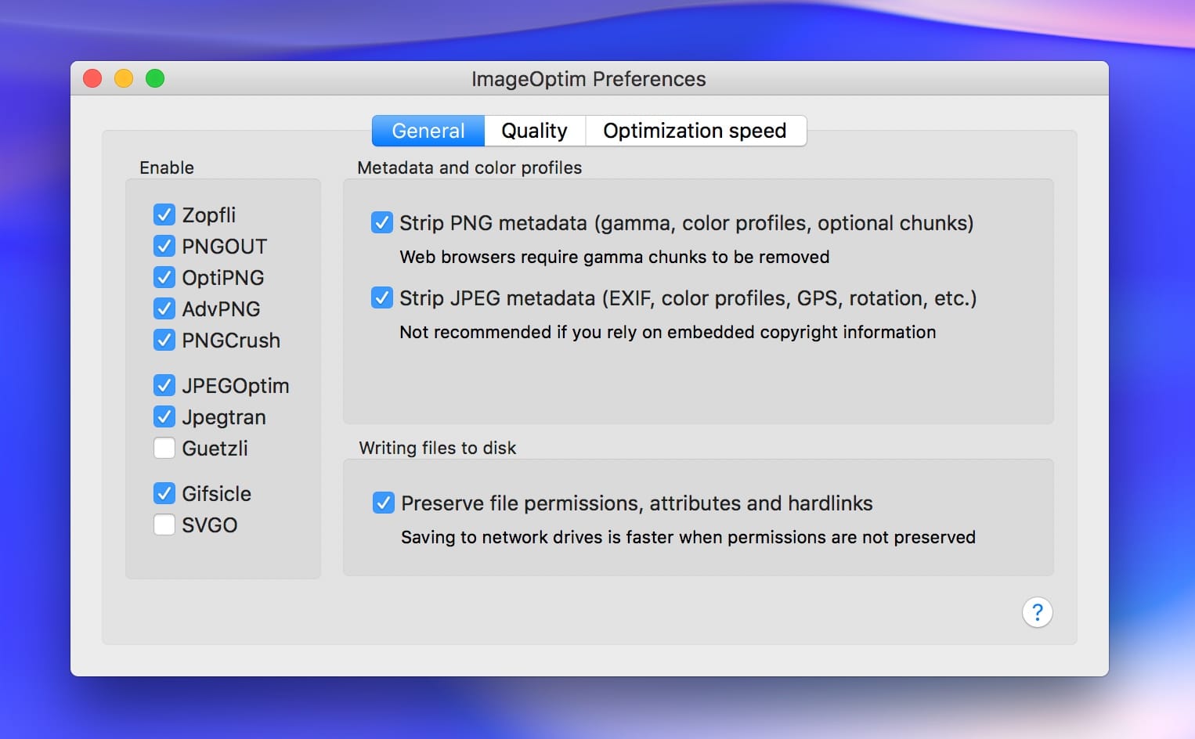Select the General tab

coord(428,131)
